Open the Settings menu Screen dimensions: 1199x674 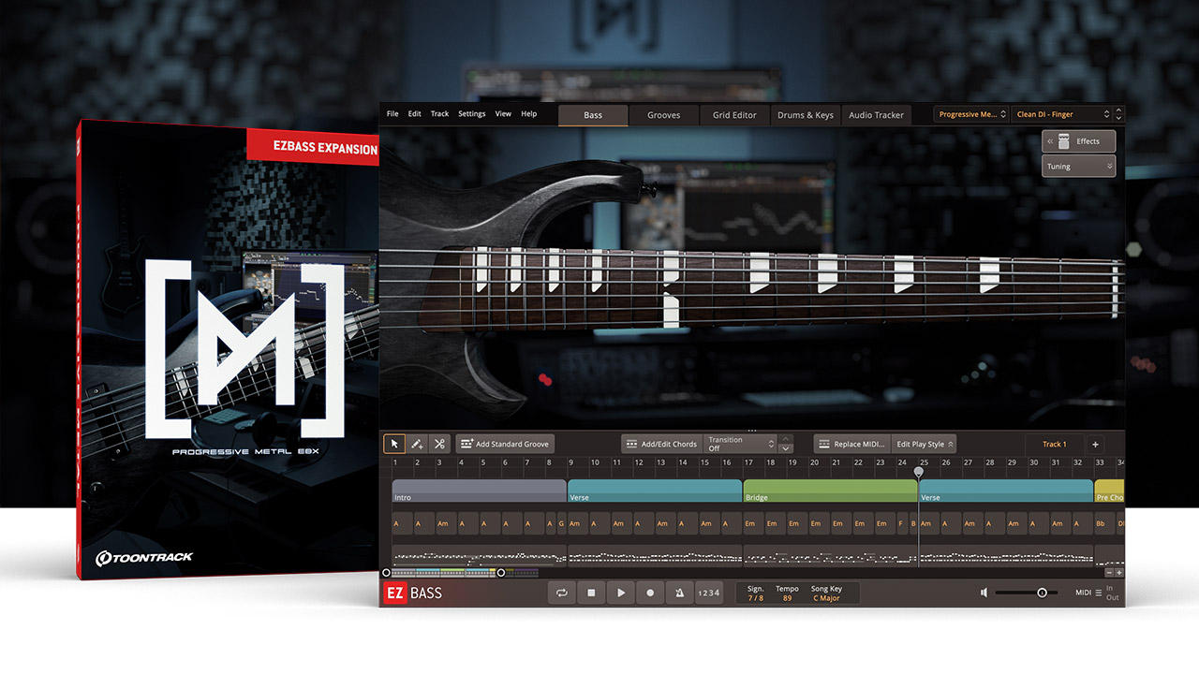(x=471, y=114)
